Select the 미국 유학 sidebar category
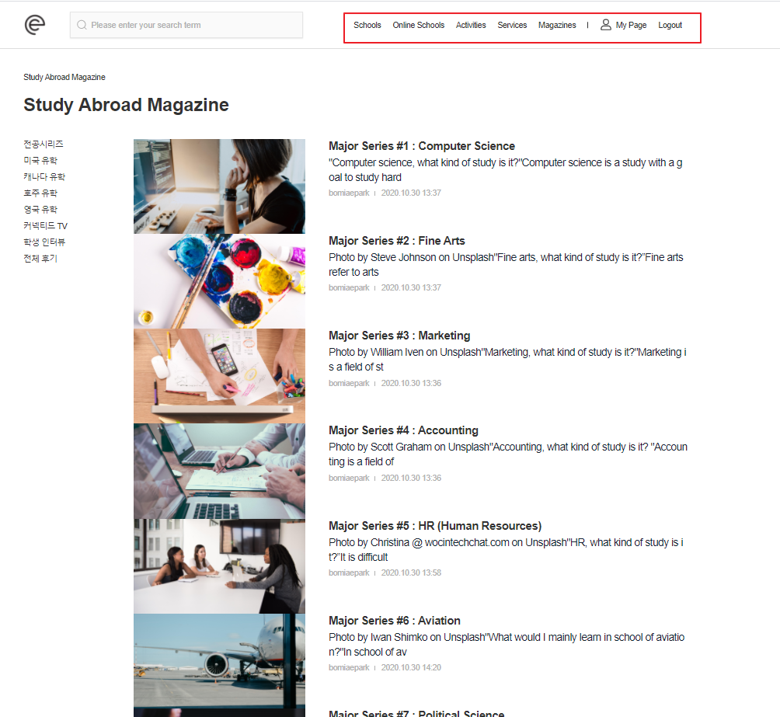The image size is (780, 717). click(x=40, y=160)
